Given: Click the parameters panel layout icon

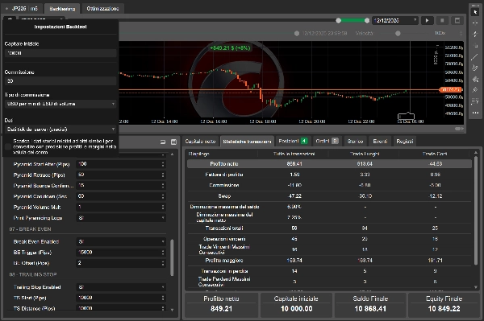Looking at the screenshot, I should pyautogui.click(x=163, y=142).
